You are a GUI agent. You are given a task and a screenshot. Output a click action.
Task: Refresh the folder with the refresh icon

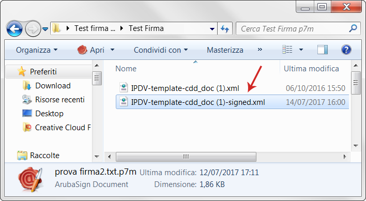click(x=225, y=29)
